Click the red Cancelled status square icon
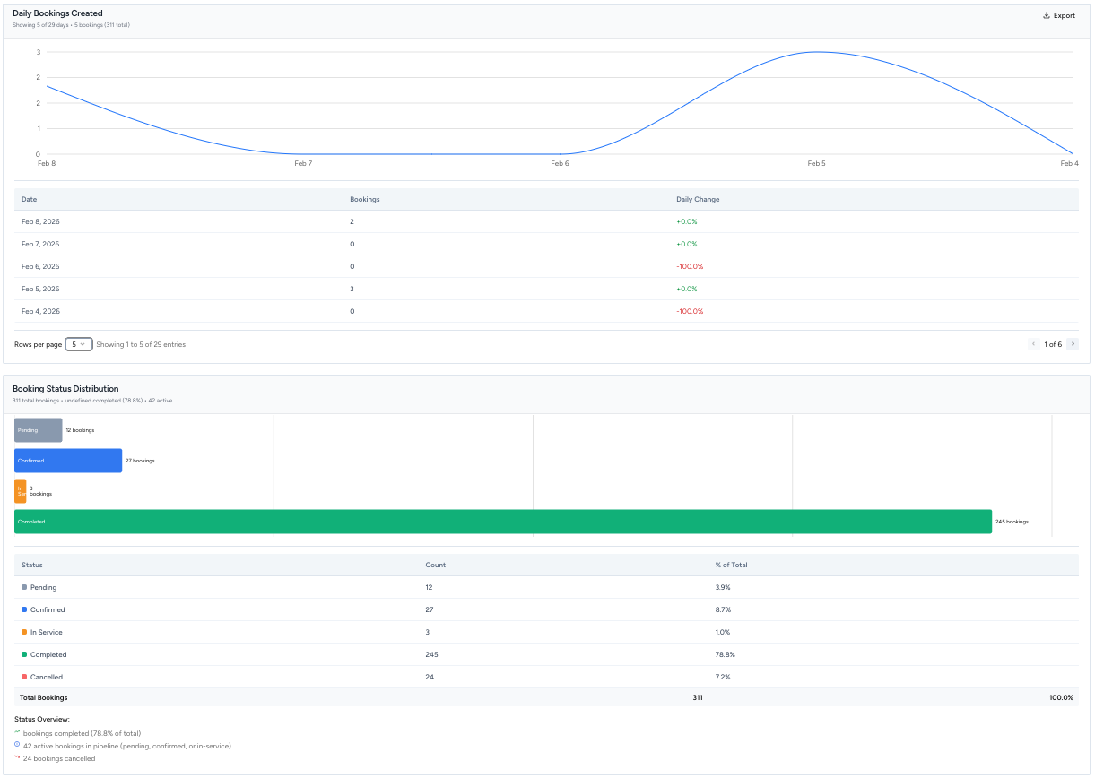The width and height of the screenshot is (1095, 778). [22, 677]
